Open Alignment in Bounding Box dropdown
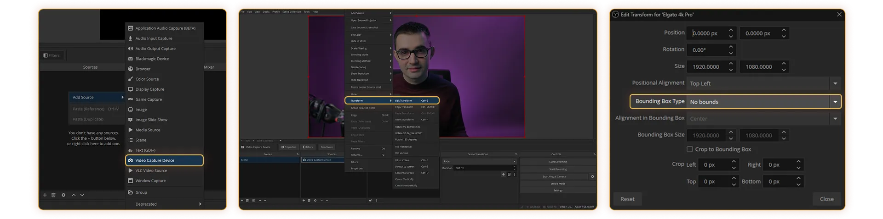 pos(764,119)
